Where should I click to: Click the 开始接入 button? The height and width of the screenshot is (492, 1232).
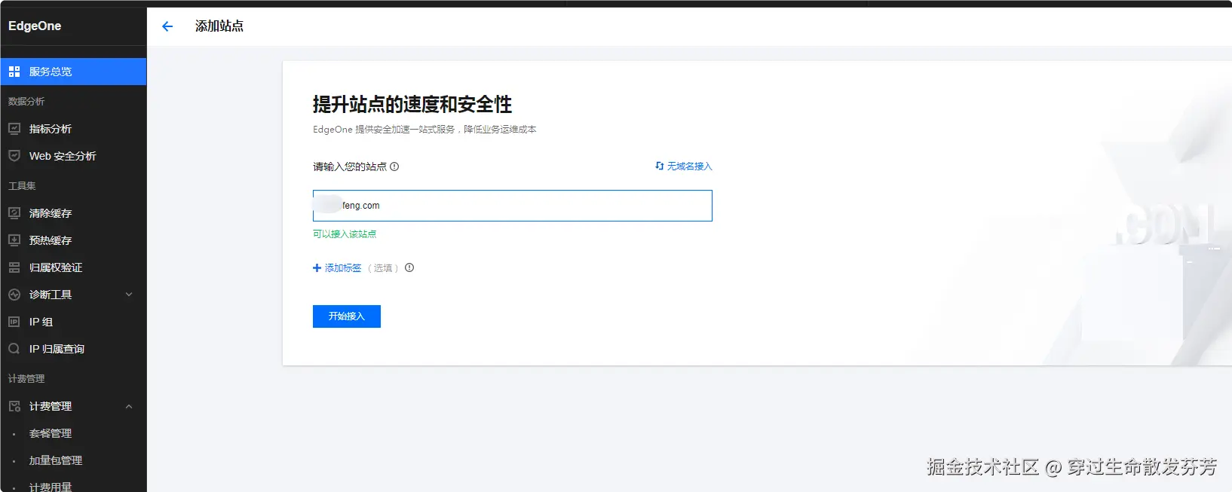pyautogui.click(x=347, y=316)
